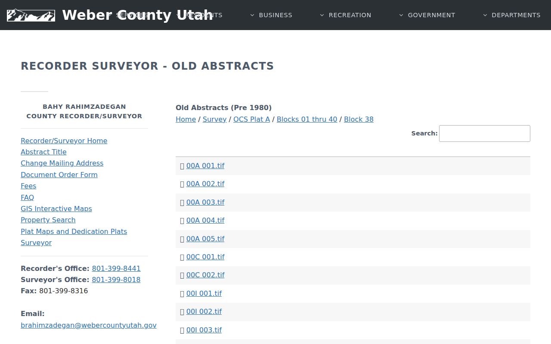Image resolution: width=551 pixels, height=344 pixels.
Task: Go to Blocks 01 thru 40 breadcrumb
Action: 307,119
